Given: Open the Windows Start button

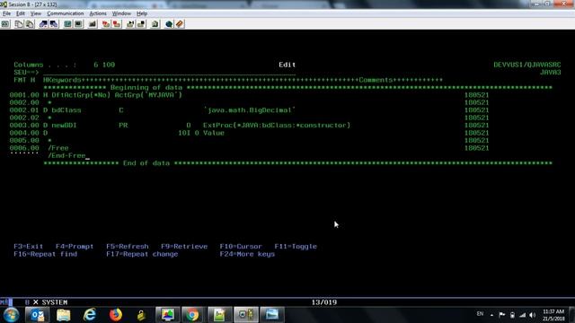Looking at the screenshot, I should pyautogui.click(x=11, y=315).
